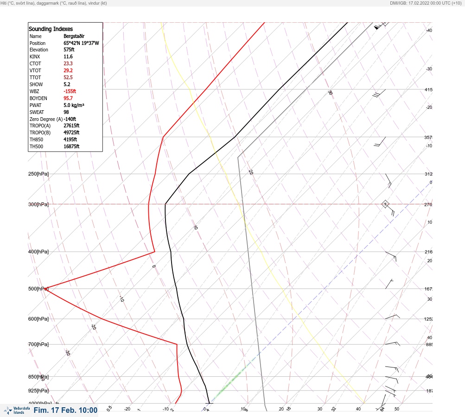Click the PWAT value 5.0 kg/m²
Image resolution: width=465 pixels, height=417 pixels.
(x=74, y=105)
